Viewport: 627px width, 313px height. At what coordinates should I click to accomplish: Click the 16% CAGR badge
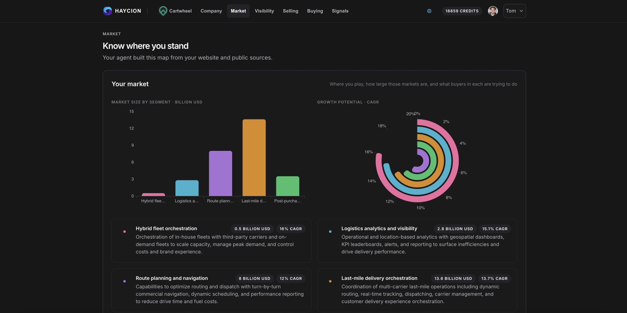click(291, 229)
